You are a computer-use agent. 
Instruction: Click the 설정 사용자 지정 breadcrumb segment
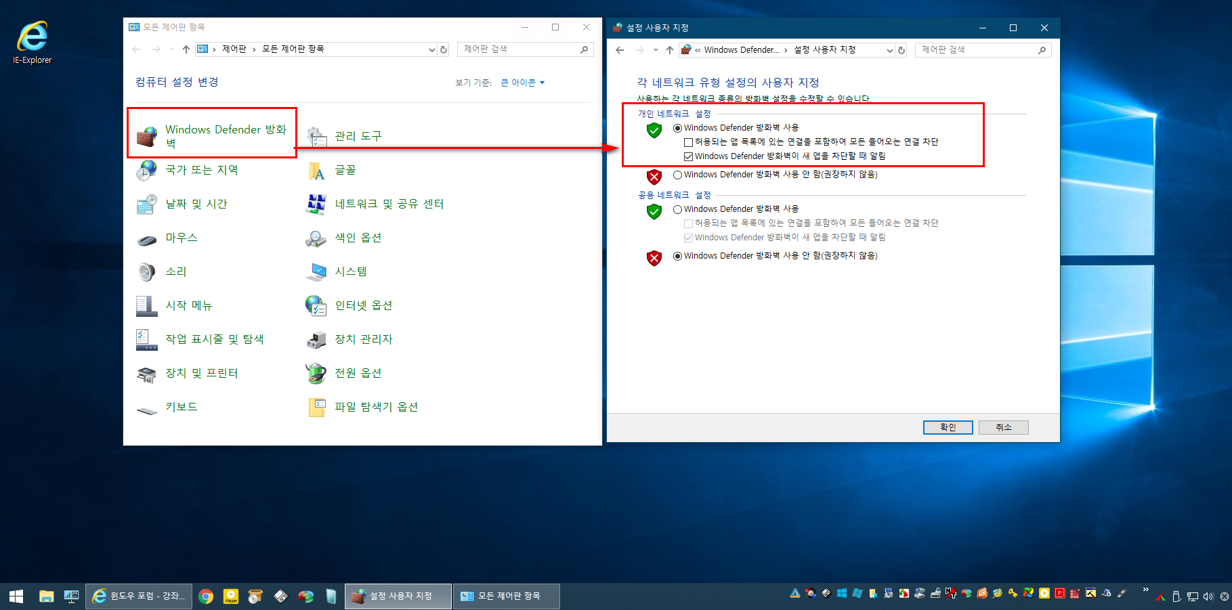tap(825, 50)
